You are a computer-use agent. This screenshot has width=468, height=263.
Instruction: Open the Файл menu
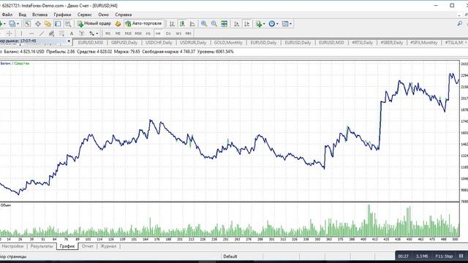[7, 15]
